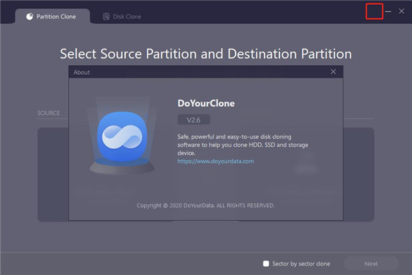Viewport: 412px width, 275px height.
Task: Click the About dialog title bar
Action: pos(199,71)
